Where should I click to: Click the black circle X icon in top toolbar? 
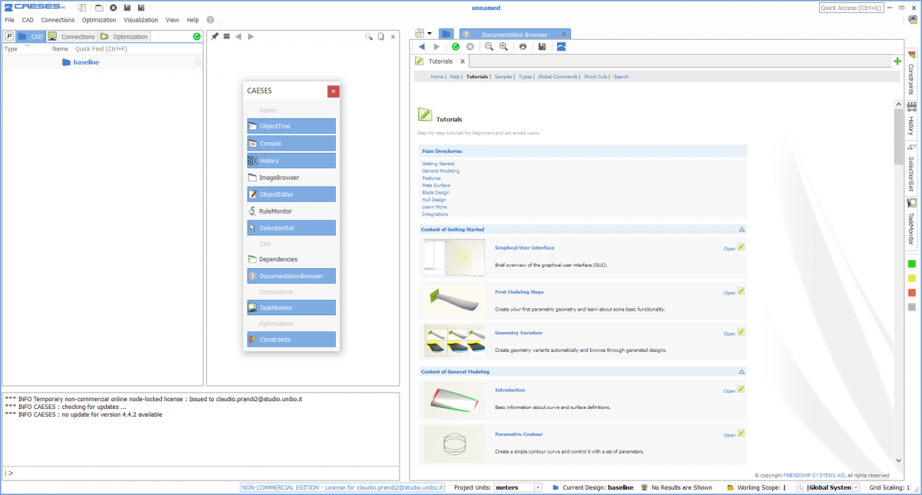pyautogui.click(x=113, y=8)
